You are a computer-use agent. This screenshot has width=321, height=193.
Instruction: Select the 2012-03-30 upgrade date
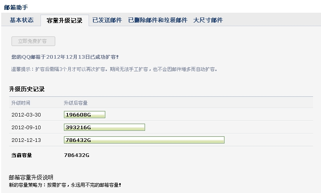[26, 115]
